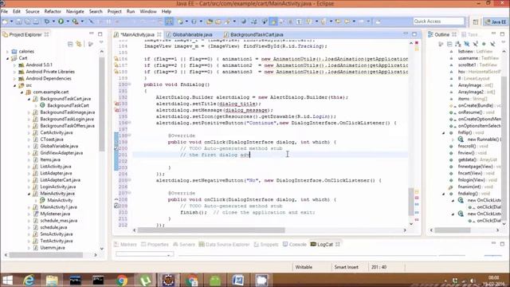Open the Run dropdown arrow
The height and width of the screenshot is (287, 510).
point(68,22)
